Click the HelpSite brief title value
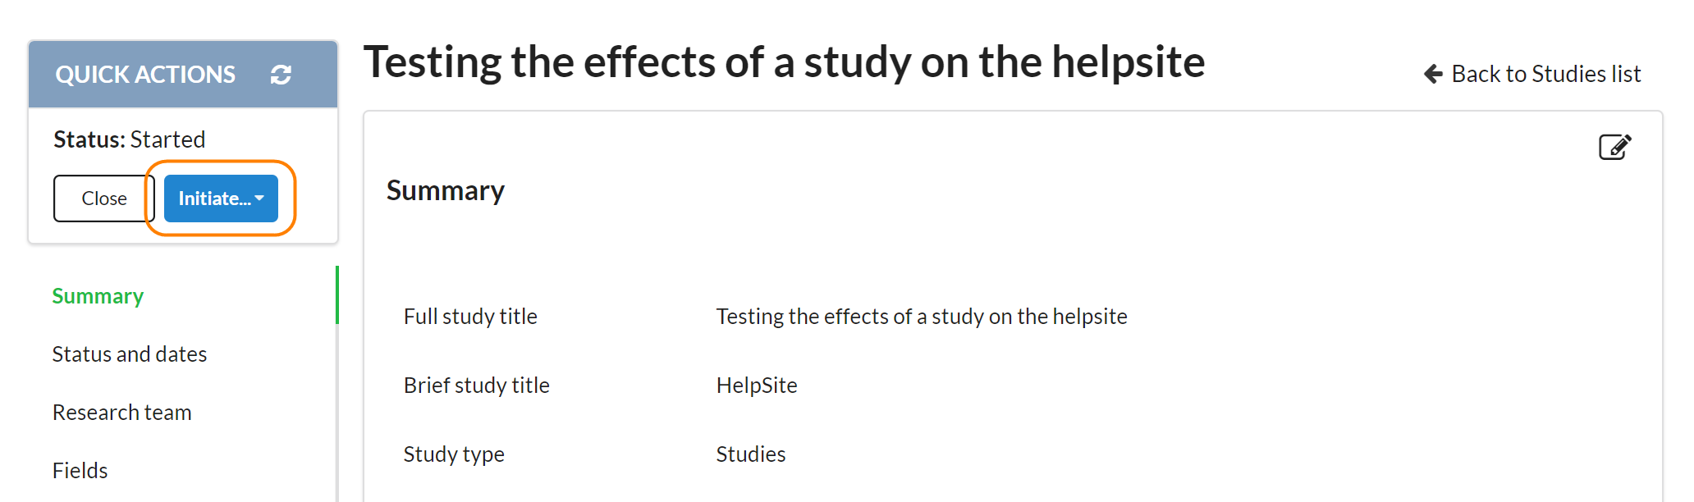Viewport: 1694px width, 502px height. tap(757, 386)
